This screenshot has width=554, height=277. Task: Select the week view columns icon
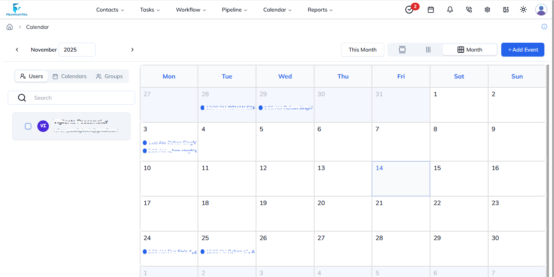tap(428, 49)
